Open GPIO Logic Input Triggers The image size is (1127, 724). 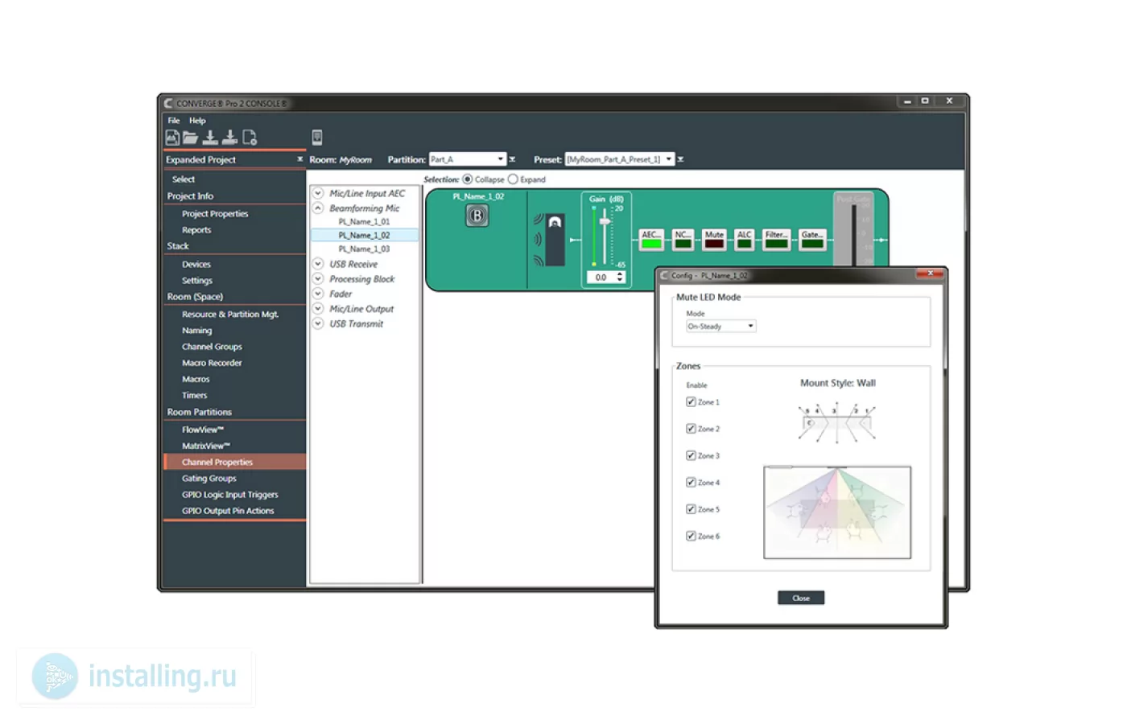pos(230,495)
